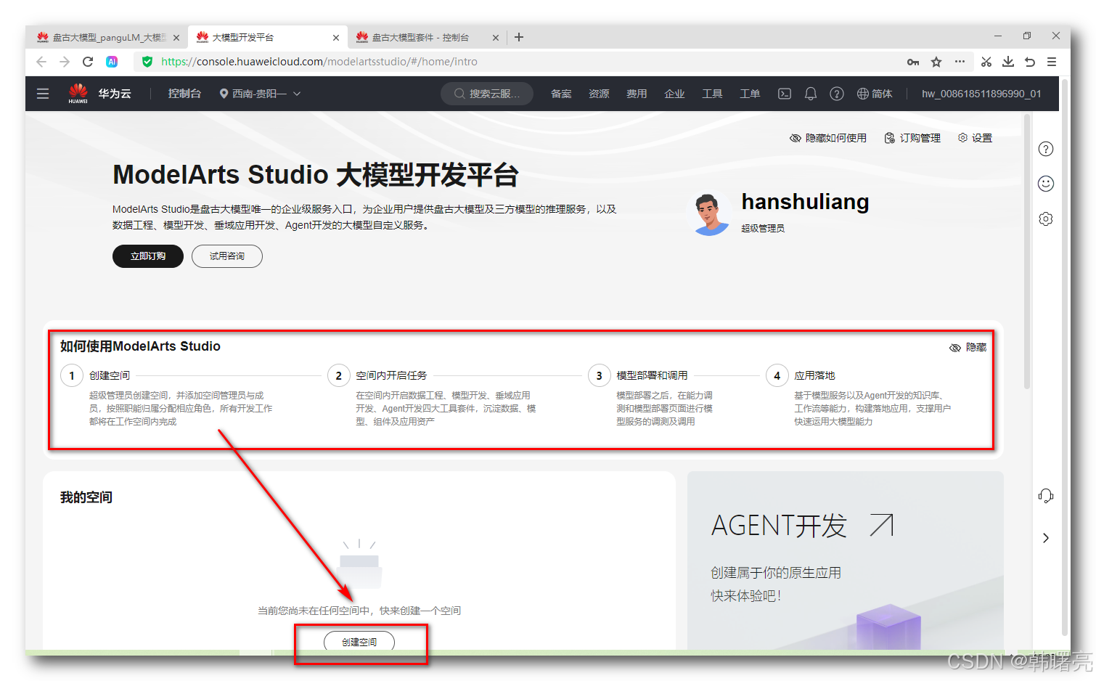
Task: Click the 搜索云服 search field
Action: click(x=487, y=94)
